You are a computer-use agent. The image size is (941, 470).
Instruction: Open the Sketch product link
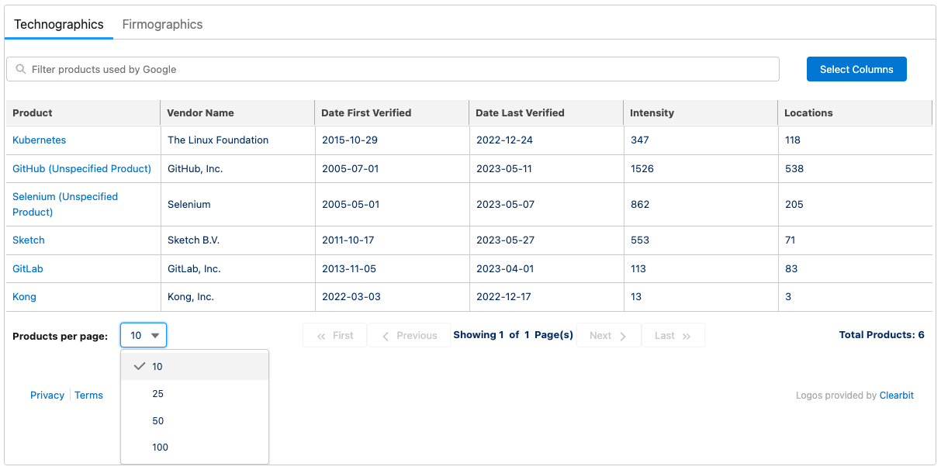pos(28,240)
